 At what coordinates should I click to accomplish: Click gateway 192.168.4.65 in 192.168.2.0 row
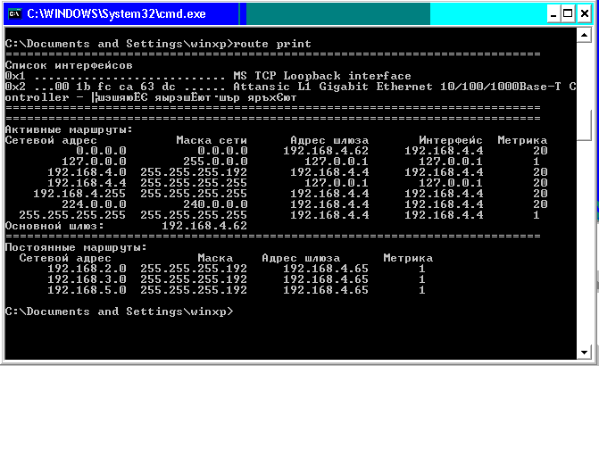pos(326,269)
